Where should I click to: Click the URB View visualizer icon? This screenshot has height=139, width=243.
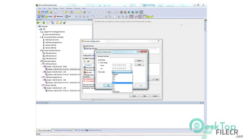[x=85, y=72]
